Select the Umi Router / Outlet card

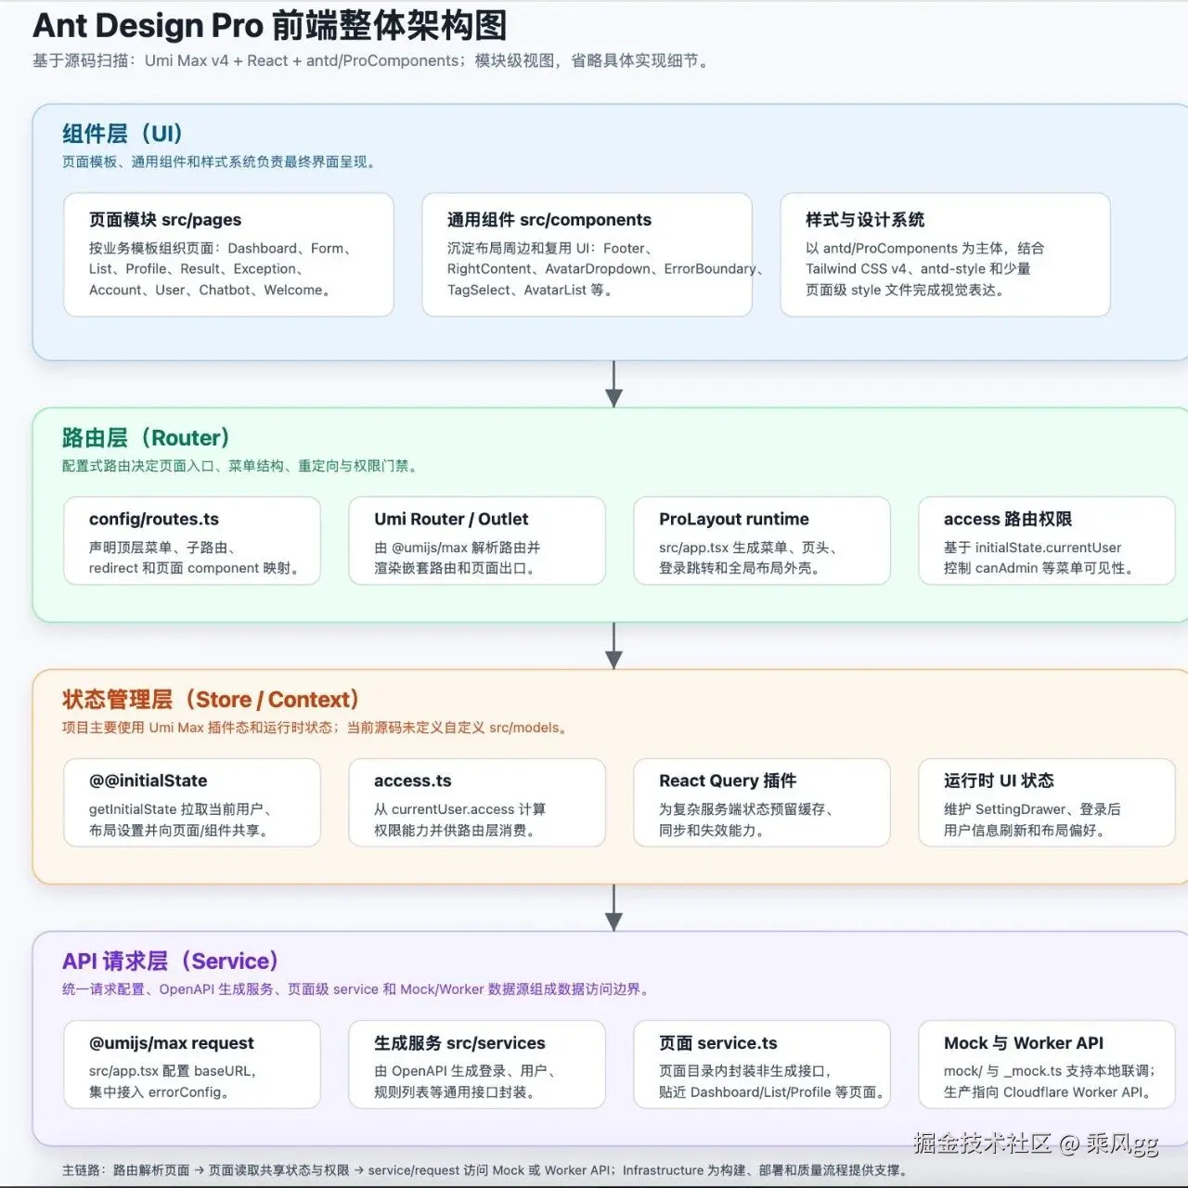tap(477, 541)
